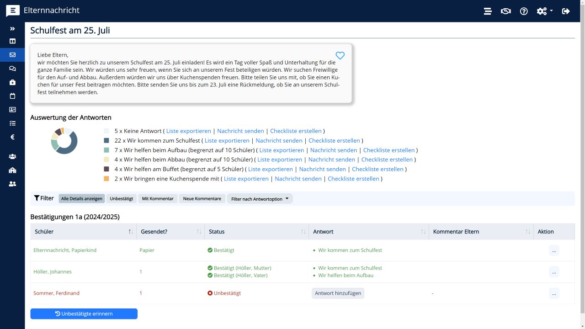This screenshot has height=329, width=585.
Task: Open Filter nach Antwortoption dropdown
Action: point(260,199)
